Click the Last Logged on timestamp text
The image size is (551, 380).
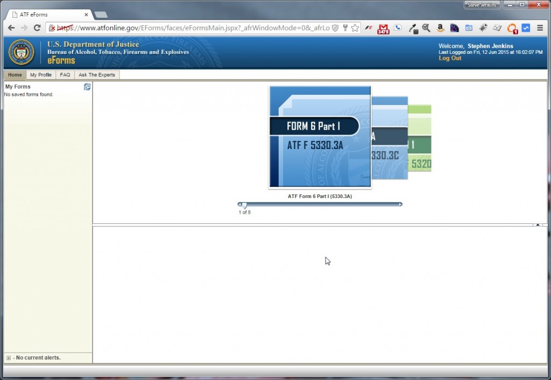point(491,52)
